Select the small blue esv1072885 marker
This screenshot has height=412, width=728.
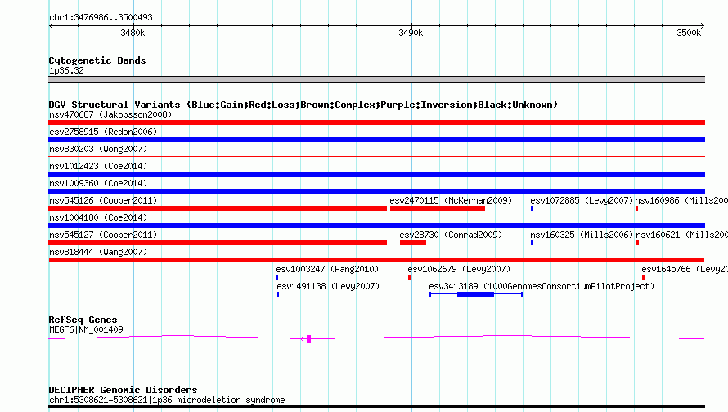click(532, 208)
